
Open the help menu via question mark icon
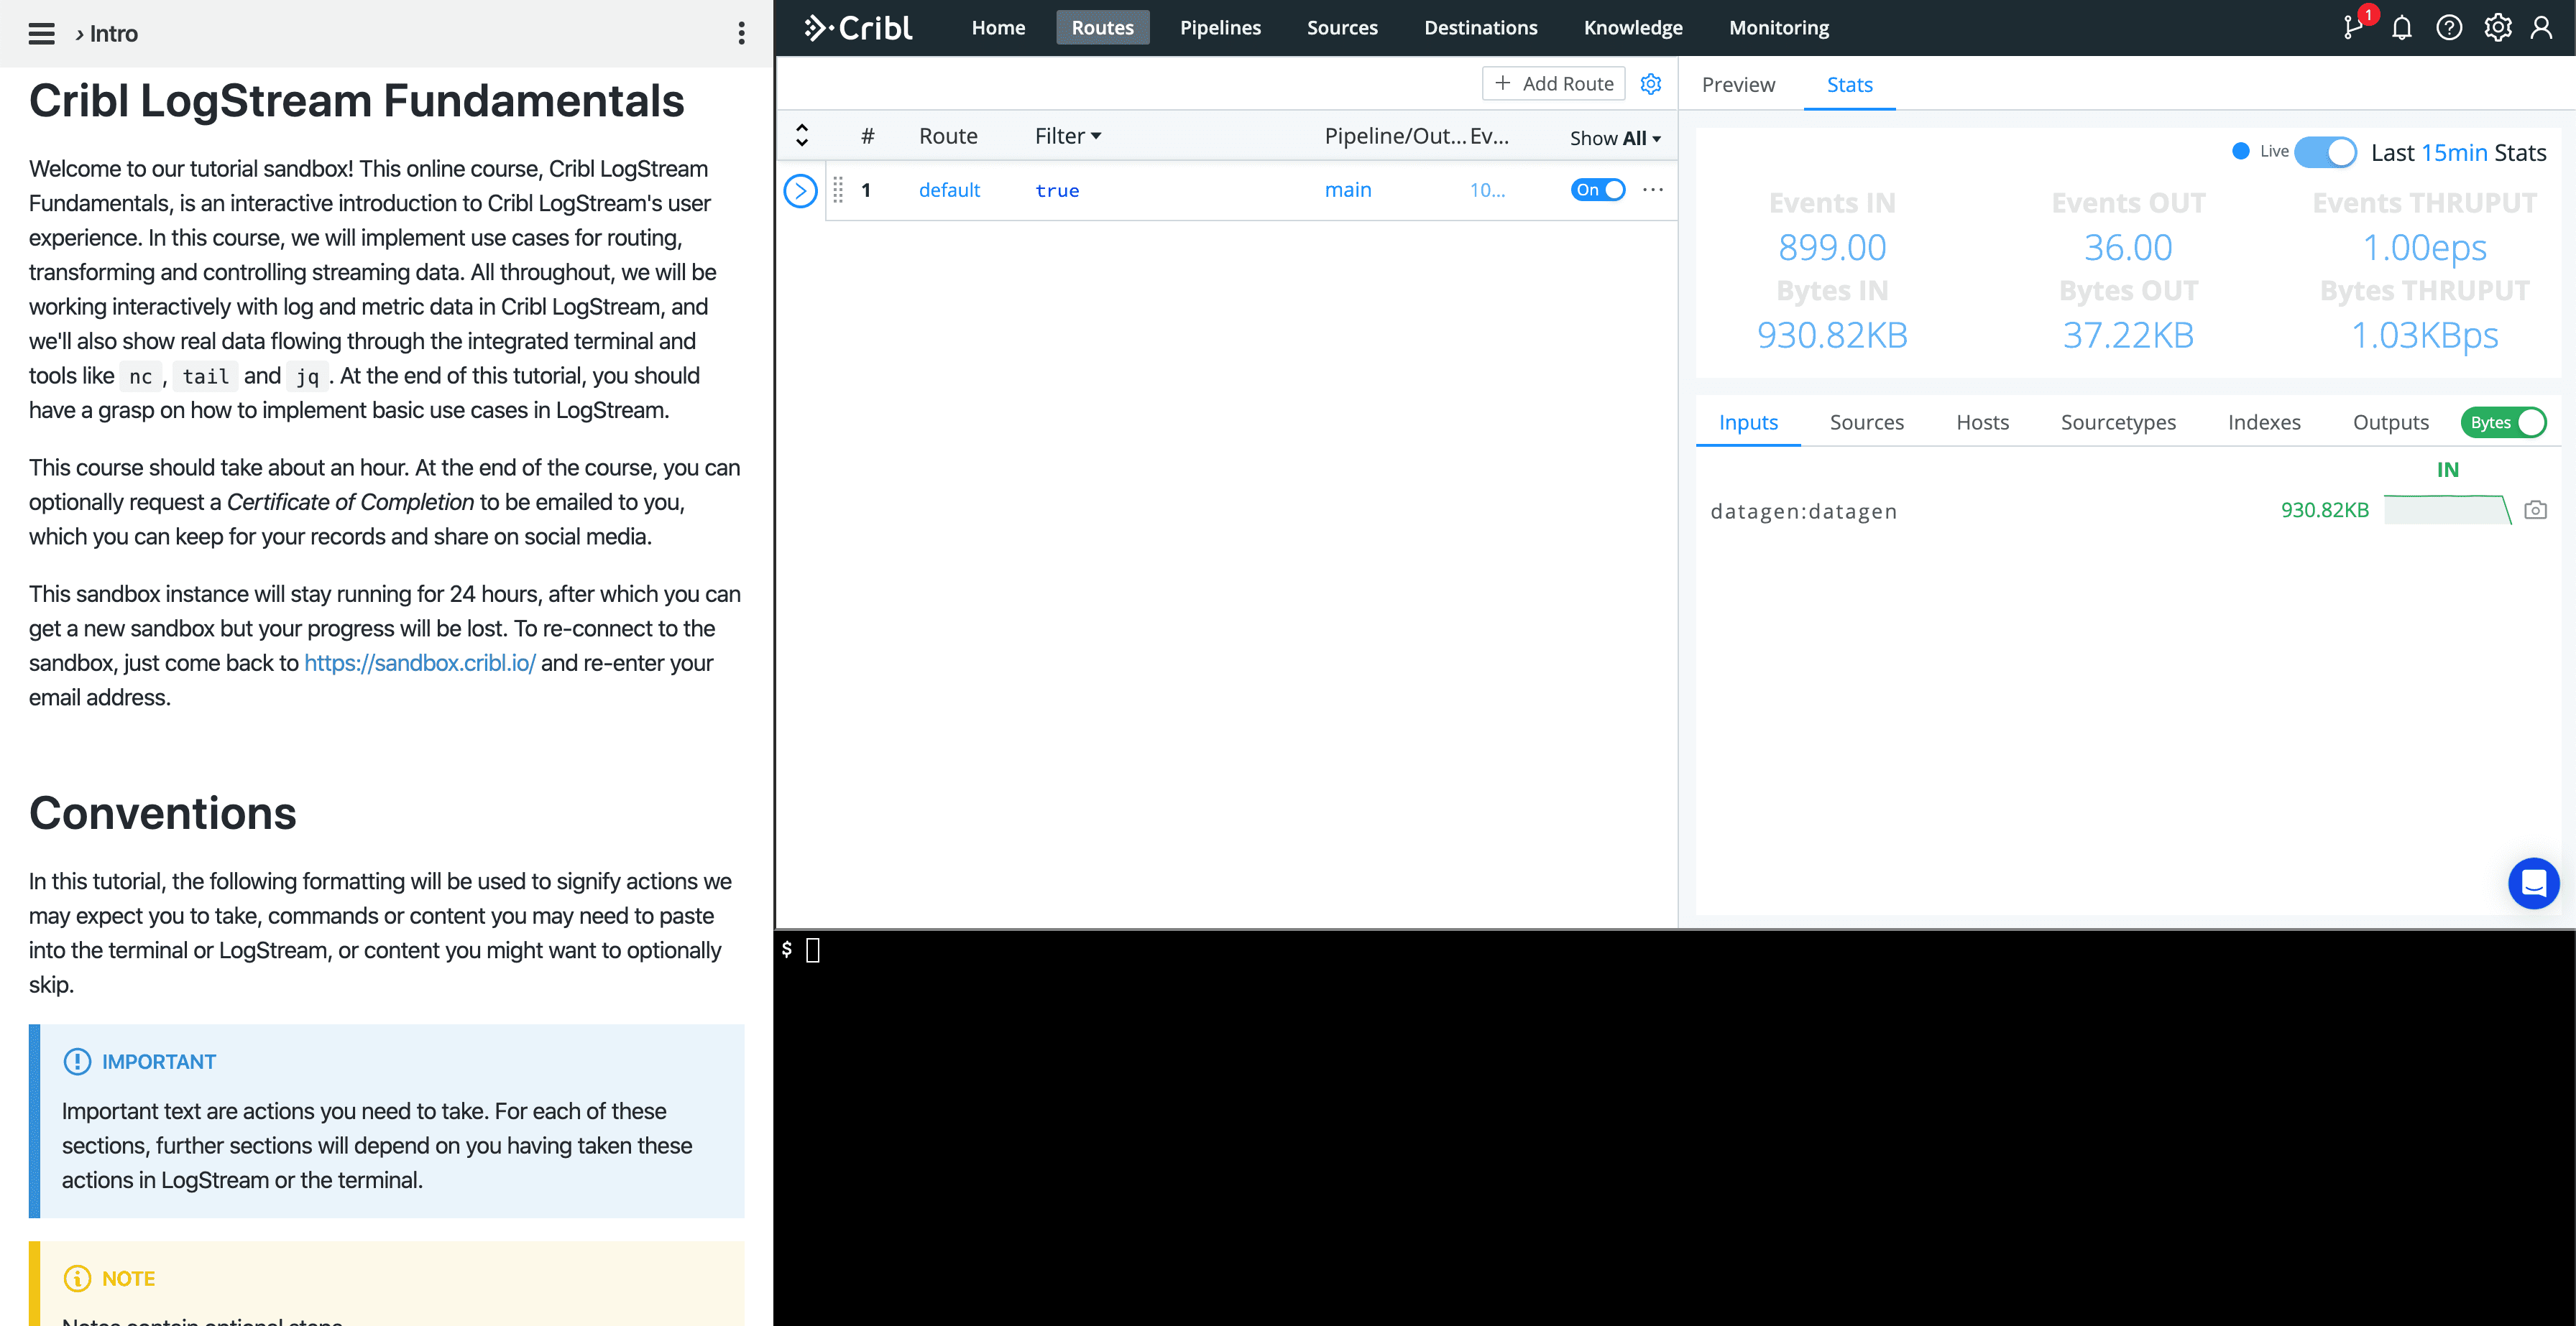coord(2450,27)
